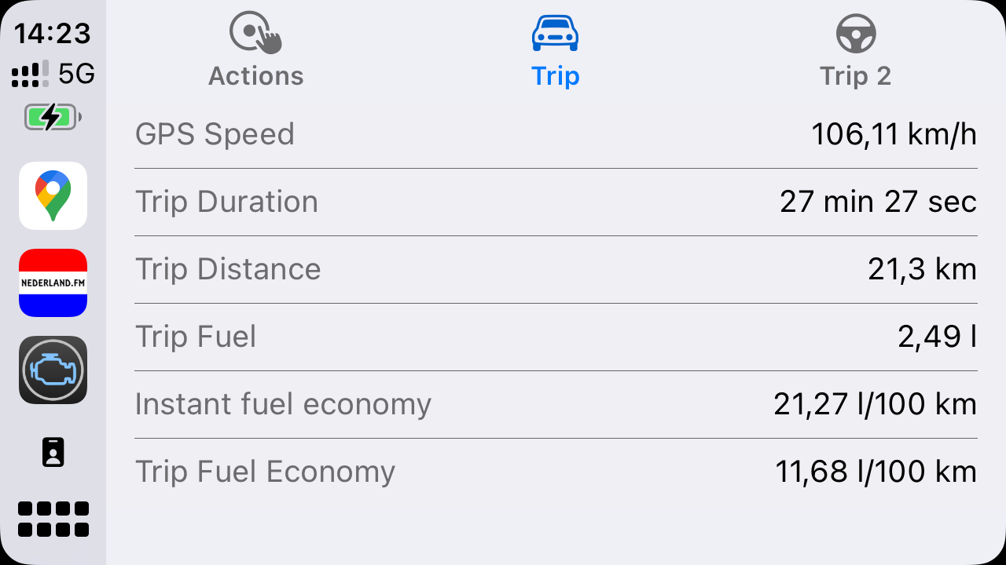Tap the Trip Fuel row
The height and width of the screenshot is (565, 1006).
tap(556, 337)
